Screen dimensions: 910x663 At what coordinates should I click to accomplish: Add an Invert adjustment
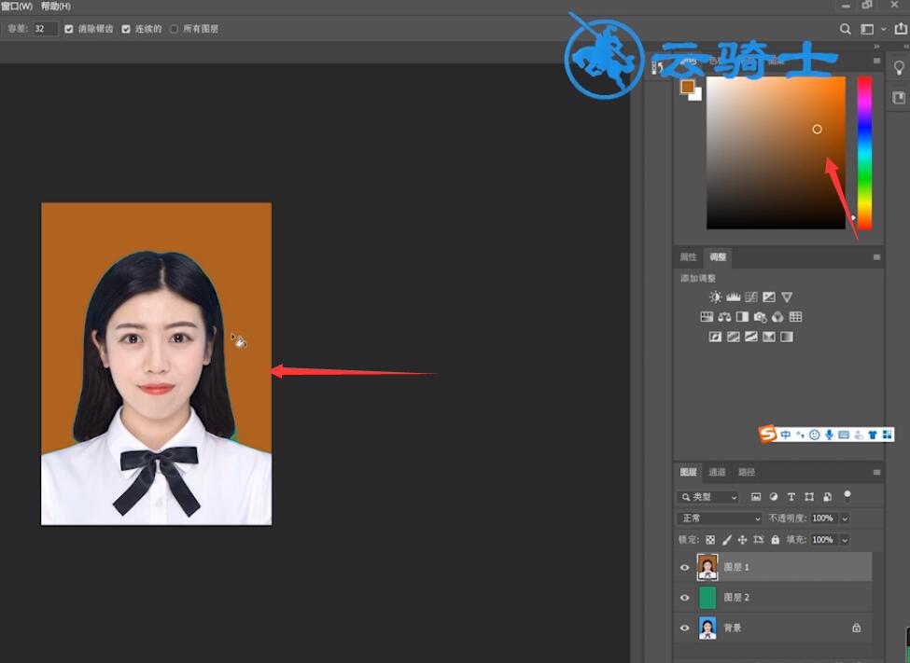716,337
